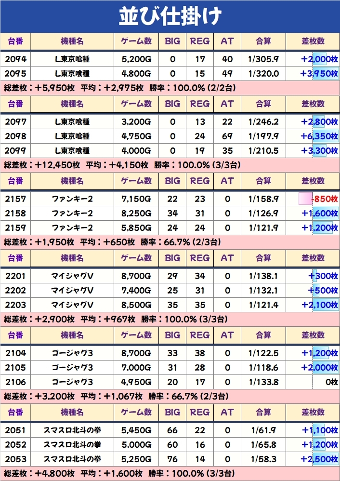
Task: Click the +2,800枚 difference cell
Action: coord(313,122)
